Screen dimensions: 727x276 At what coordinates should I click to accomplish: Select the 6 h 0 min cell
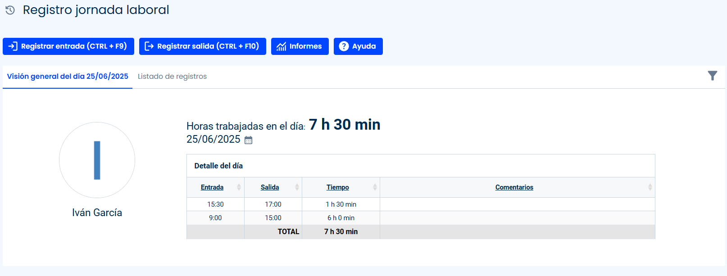click(x=341, y=218)
